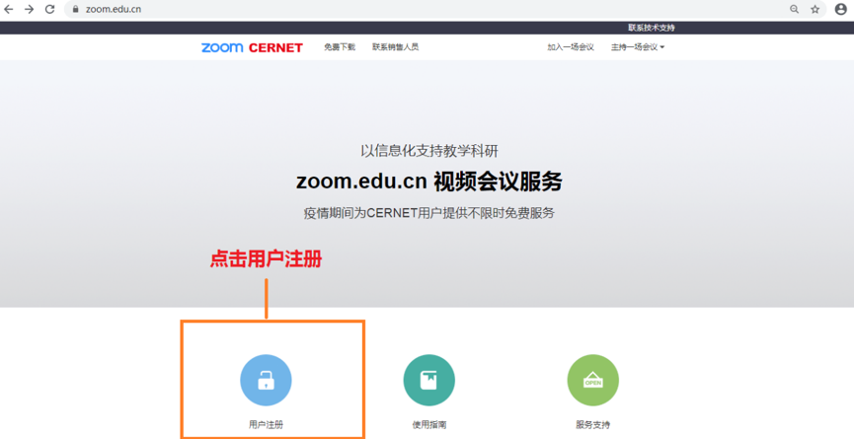The height and width of the screenshot is (439, 854).
Task: Click the green 服务支持 OPEN icon
Action: (x=592, y=380)
